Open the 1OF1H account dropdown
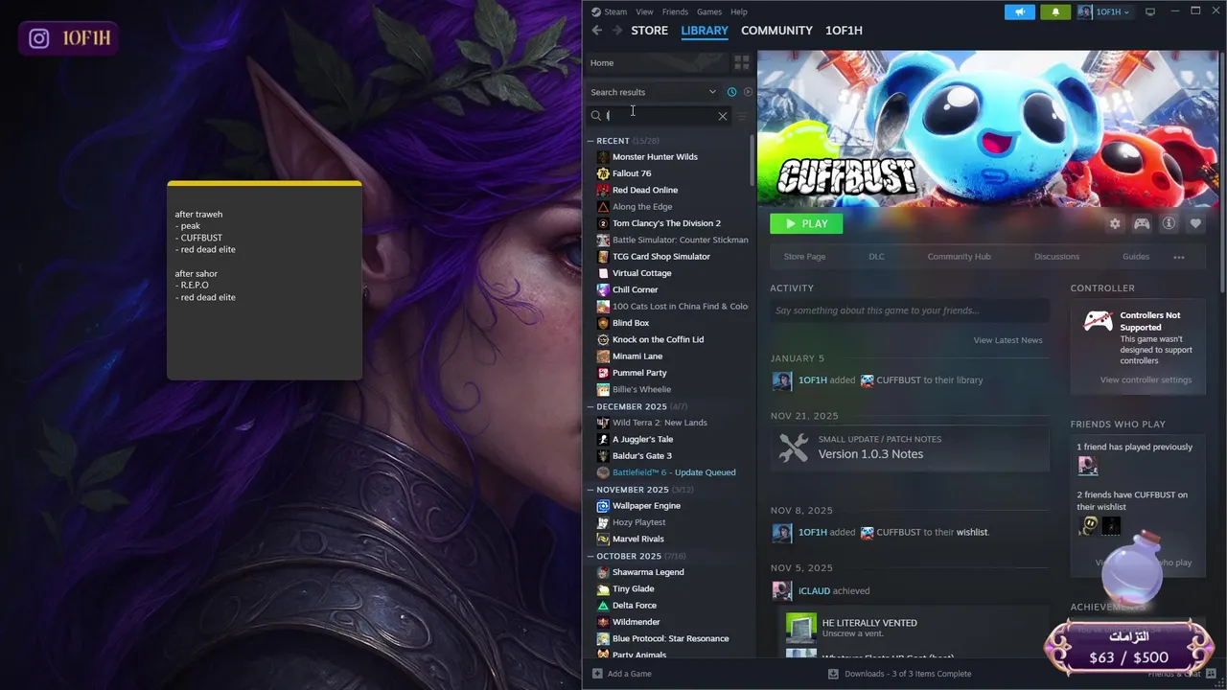The height and width of the screenshot is (690, 1227). (x=1105, y=11)
